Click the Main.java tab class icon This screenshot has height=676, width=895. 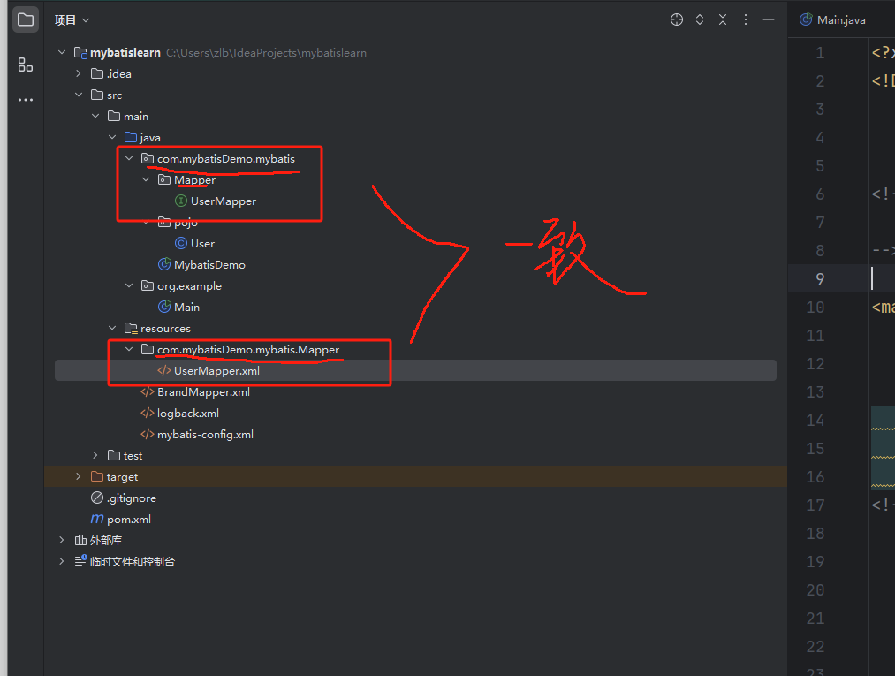[806, 20]
